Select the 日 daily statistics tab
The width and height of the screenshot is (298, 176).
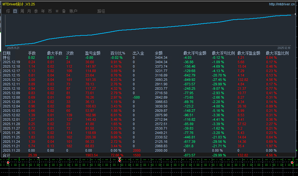[15, 11]
